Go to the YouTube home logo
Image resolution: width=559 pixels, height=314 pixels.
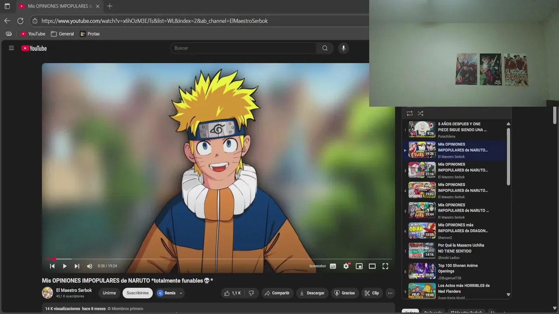pyautogui.click(x=34, y=48)
